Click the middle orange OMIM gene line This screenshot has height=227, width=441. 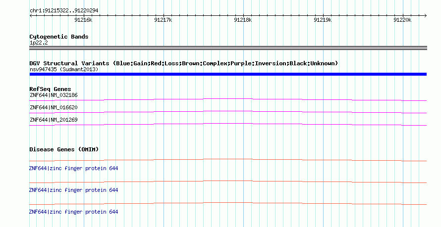228,182
